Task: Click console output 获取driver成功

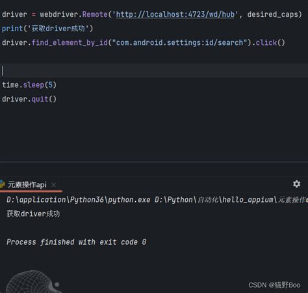Action: pyautogui.click(x=33, y=214)
